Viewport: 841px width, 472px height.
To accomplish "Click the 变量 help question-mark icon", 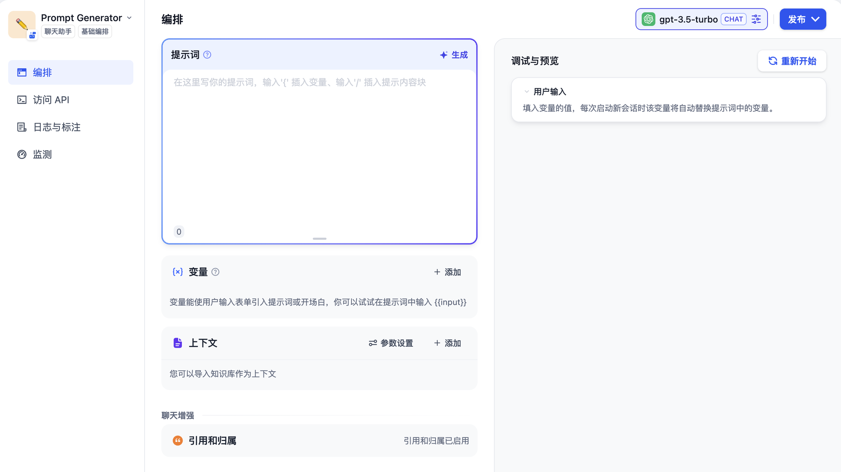I will point(216,272).
